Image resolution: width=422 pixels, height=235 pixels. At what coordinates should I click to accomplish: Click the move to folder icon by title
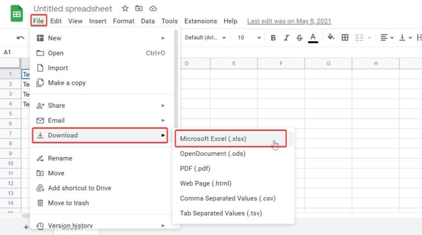click(x=139, y=8)
